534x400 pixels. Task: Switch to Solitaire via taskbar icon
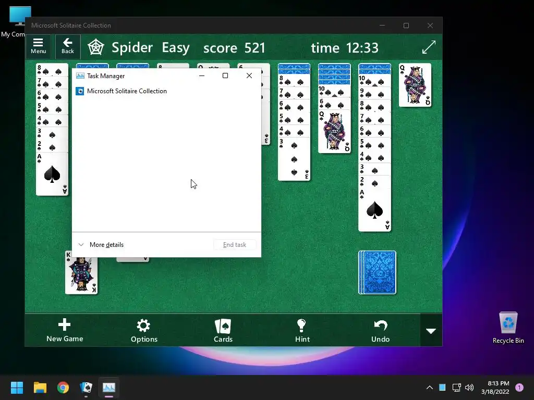pos(86,387)
